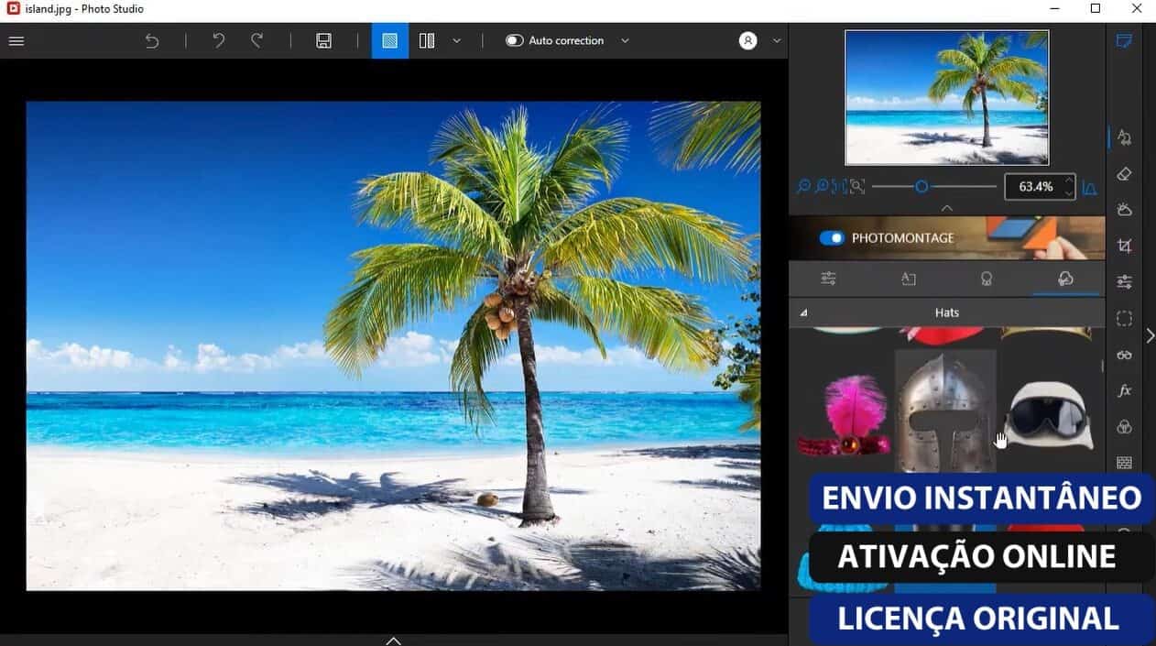This screenshot has height=646, width=1156.
Task: Select the Crop tool
Action: [1125, 246]
